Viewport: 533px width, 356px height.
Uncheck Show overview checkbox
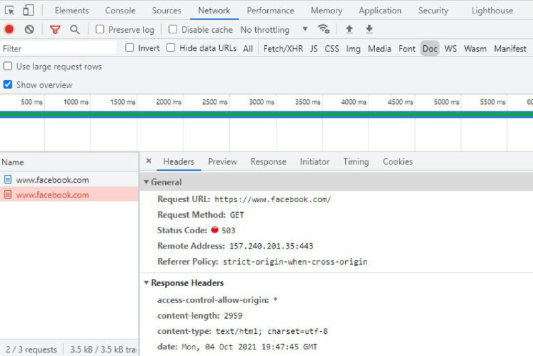coord(7,84)
